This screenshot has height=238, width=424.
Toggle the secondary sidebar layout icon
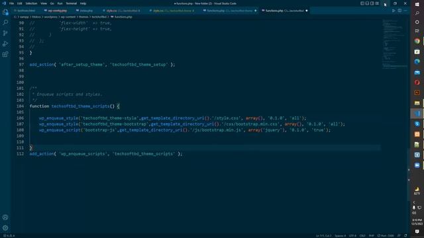(372, 3)
